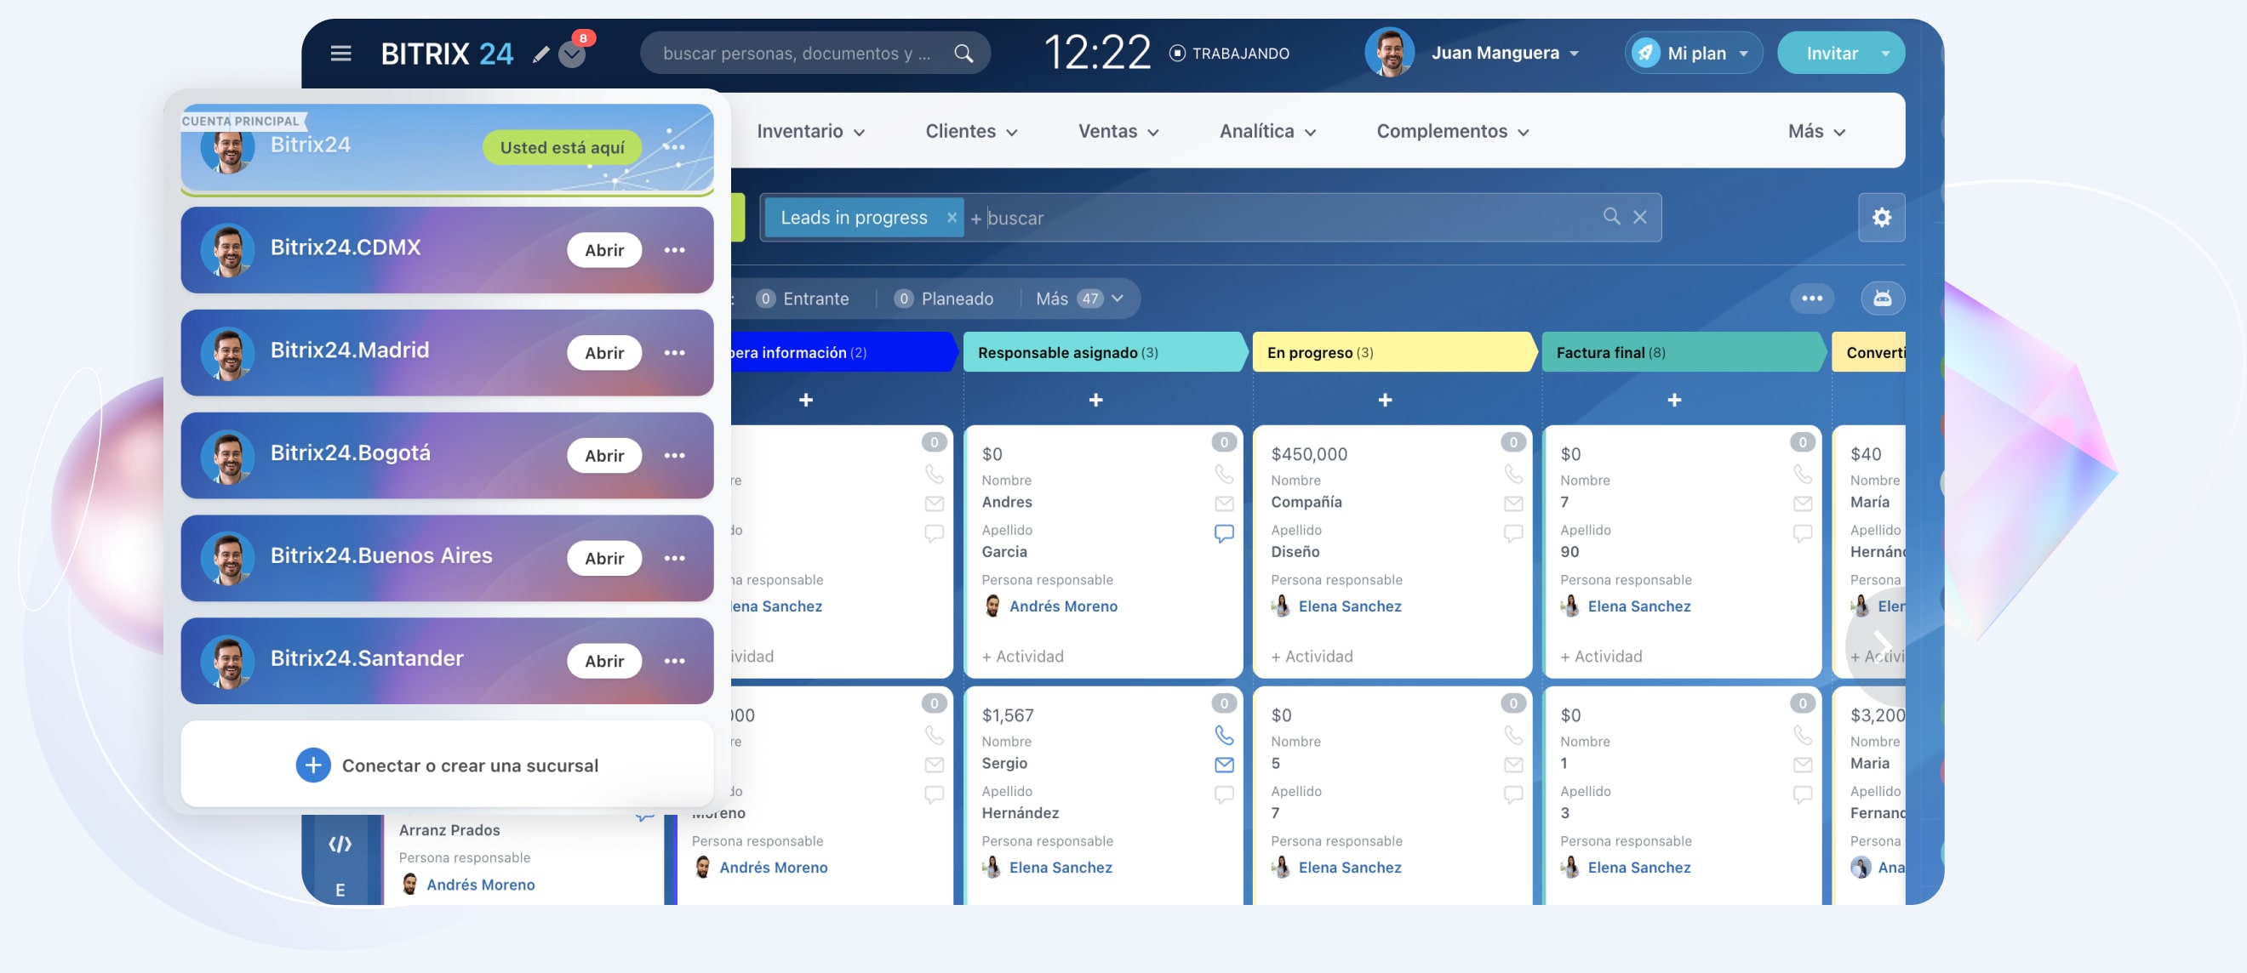Click email icon on Sergio lead card
This screenshot has height=973, width=2247.
click(1224, 765)
